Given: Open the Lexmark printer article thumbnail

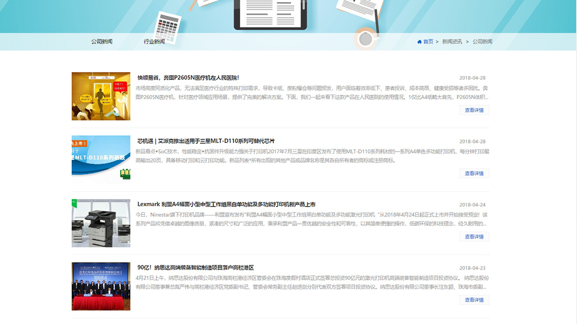Looking at the screenshot, I should click(x=101, y=223).
